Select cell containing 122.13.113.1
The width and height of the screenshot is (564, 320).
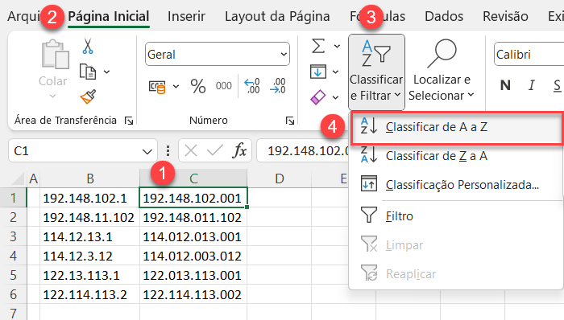[90, 276]
